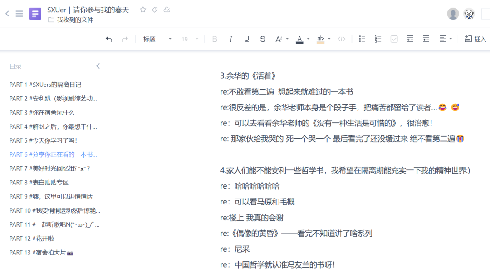This screenshot has height=274, width=490.
Task: Open the font color dropdown arrow
Action: pyautogui.click(x=308, y=39)
